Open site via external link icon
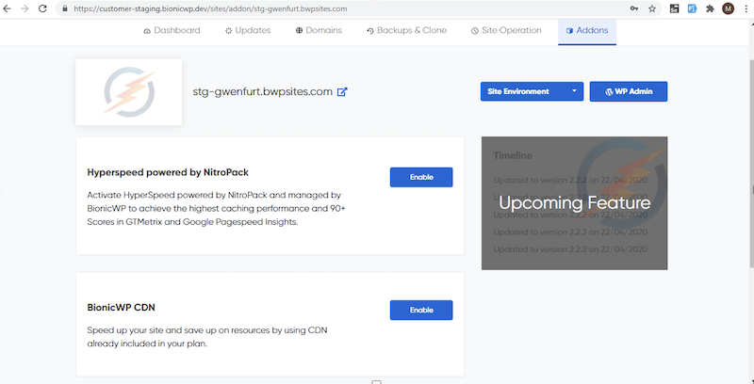 342,91
